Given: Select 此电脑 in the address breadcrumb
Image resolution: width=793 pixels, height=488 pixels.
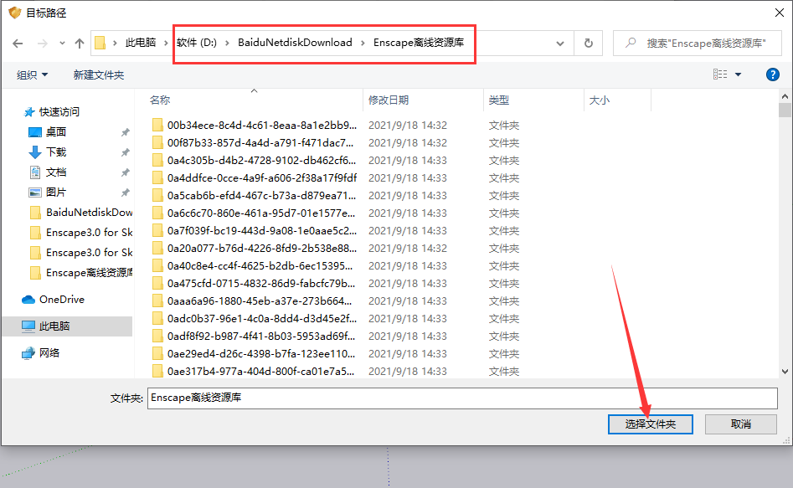Looking at the screenshot, I should 141,43.
